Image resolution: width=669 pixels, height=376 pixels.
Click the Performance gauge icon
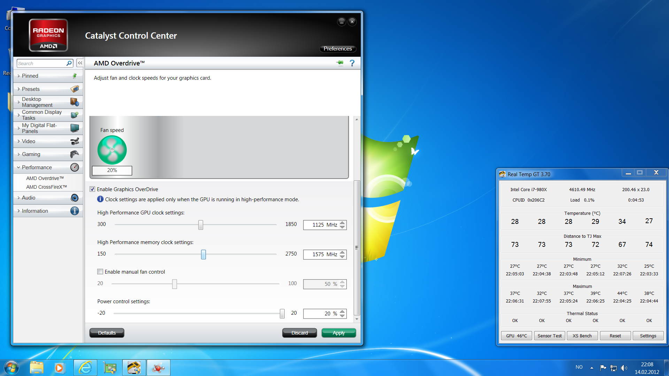(x=75, y=167)
